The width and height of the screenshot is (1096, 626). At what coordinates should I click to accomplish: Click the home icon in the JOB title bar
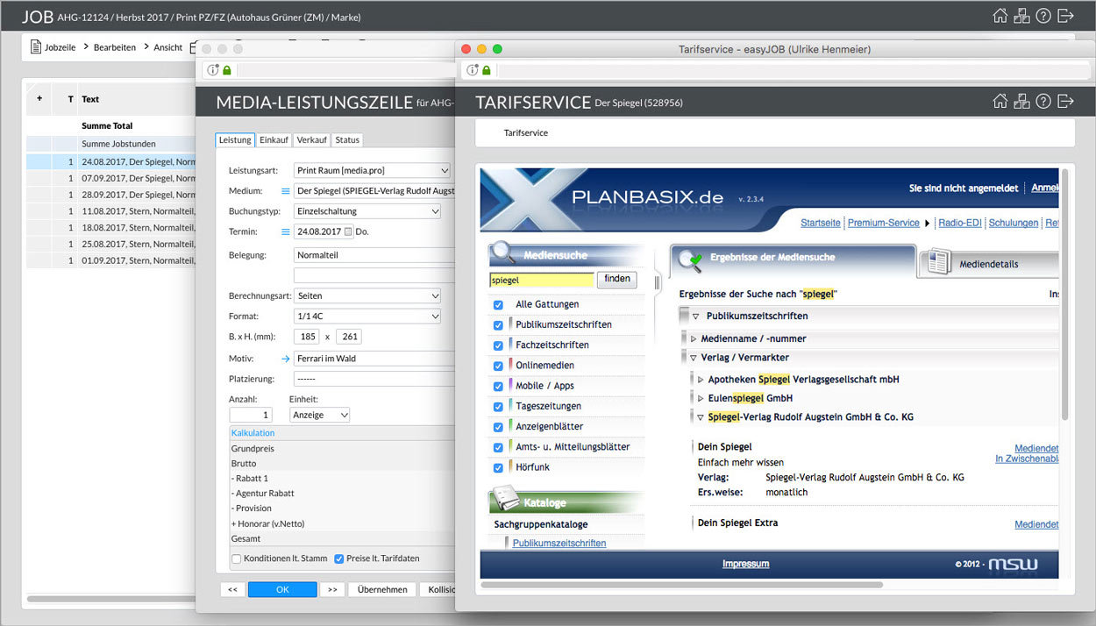tap(1000, 15)
